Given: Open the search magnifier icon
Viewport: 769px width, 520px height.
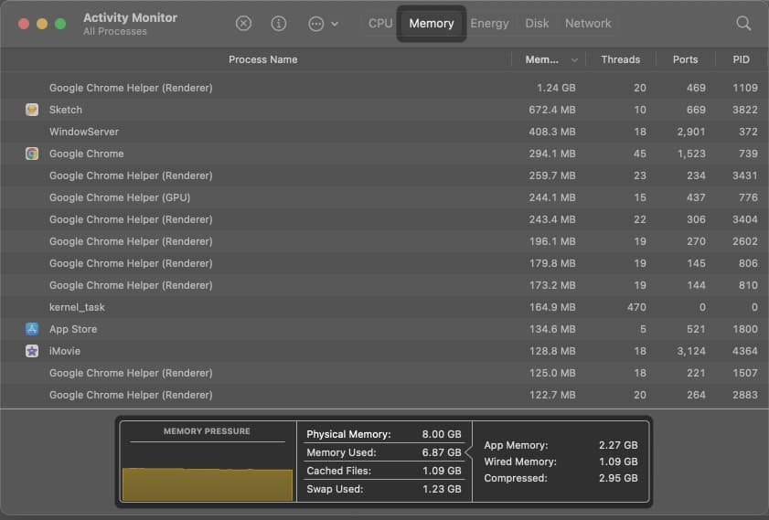Looking at the screenshot, I should click(743, 23).
